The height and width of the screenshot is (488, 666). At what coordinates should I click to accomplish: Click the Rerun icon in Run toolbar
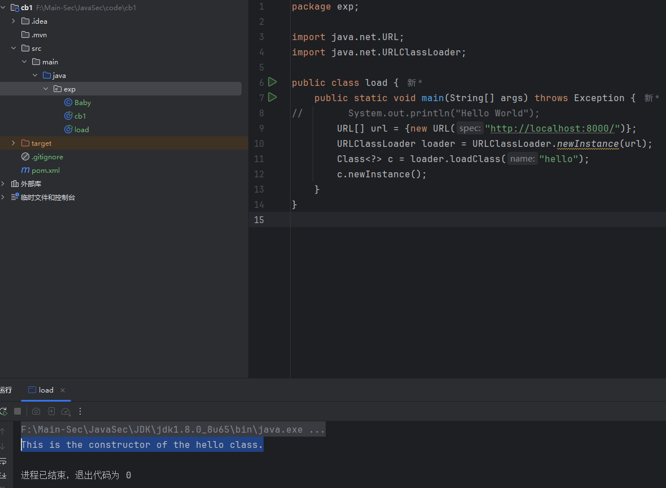click(x=3, y=411)
